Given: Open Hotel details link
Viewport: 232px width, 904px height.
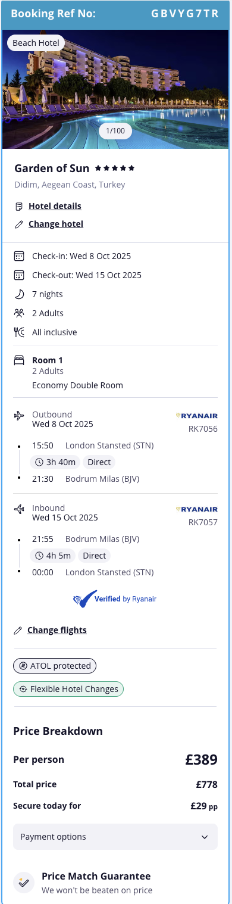Looking at the screenshot, I should click(x=55, y=206).
